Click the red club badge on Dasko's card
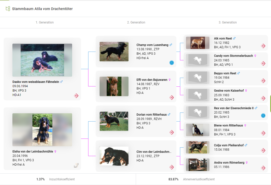Image resolution: width=271 pixels, height=185 pixels. [x=76, y=96]
